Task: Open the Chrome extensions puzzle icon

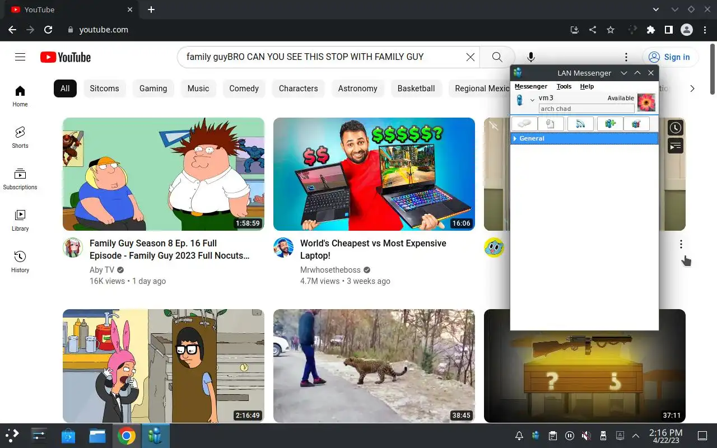Action: coord(650,30)
